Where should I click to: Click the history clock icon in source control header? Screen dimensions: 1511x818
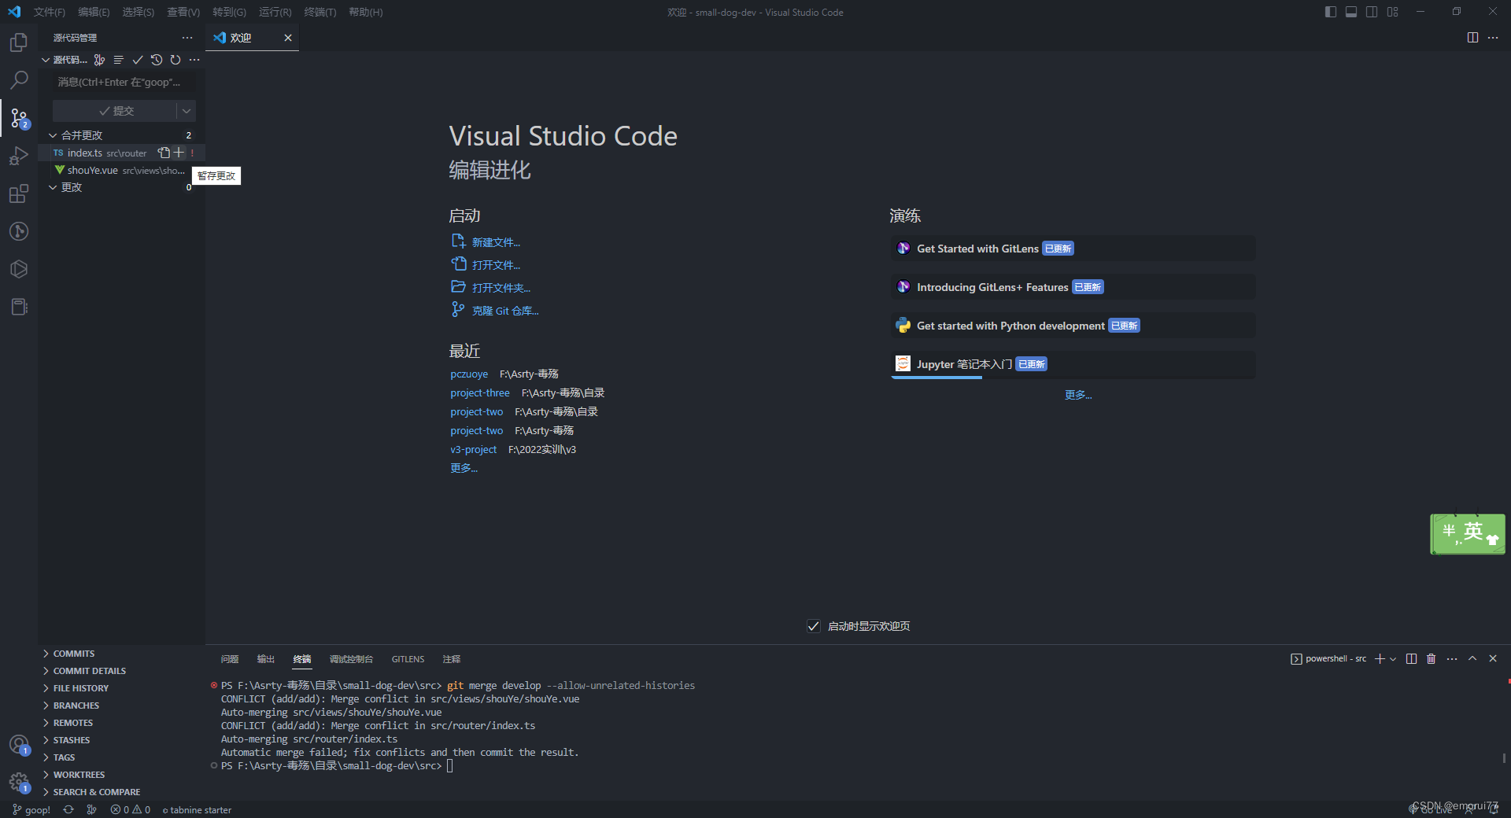coord(157,60)
